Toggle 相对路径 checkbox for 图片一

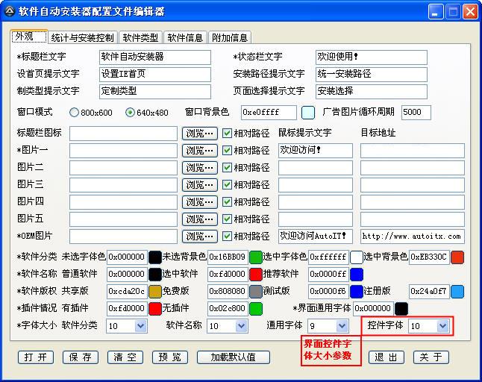[227, 150]
